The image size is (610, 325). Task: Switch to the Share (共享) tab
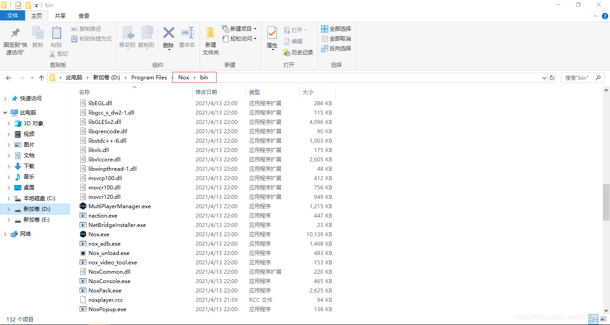click(x=60, y=16)
